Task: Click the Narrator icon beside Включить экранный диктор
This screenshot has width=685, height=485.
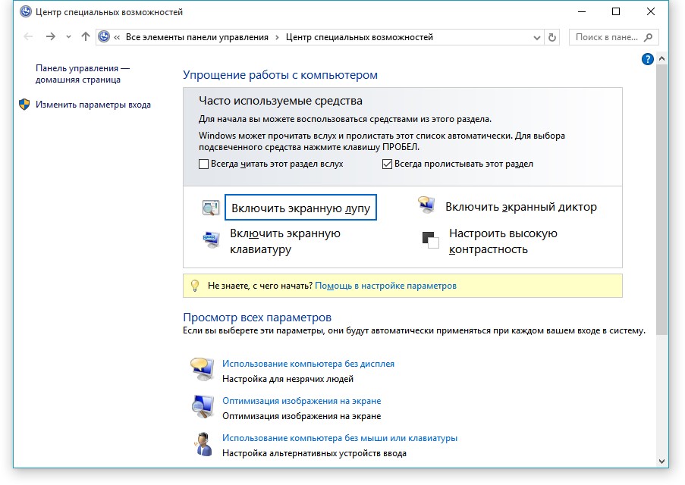Action: [x=426, y=206]
